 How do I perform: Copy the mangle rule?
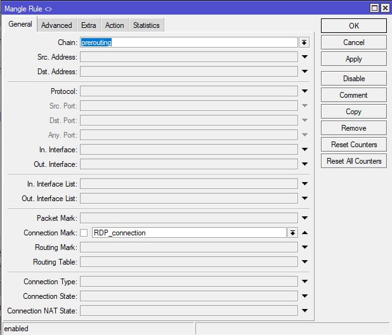tap(354, 112)
